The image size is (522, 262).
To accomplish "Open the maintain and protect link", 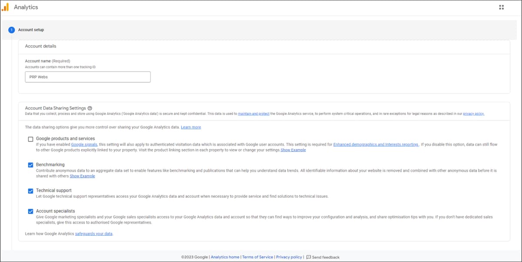I will point(254,114).
